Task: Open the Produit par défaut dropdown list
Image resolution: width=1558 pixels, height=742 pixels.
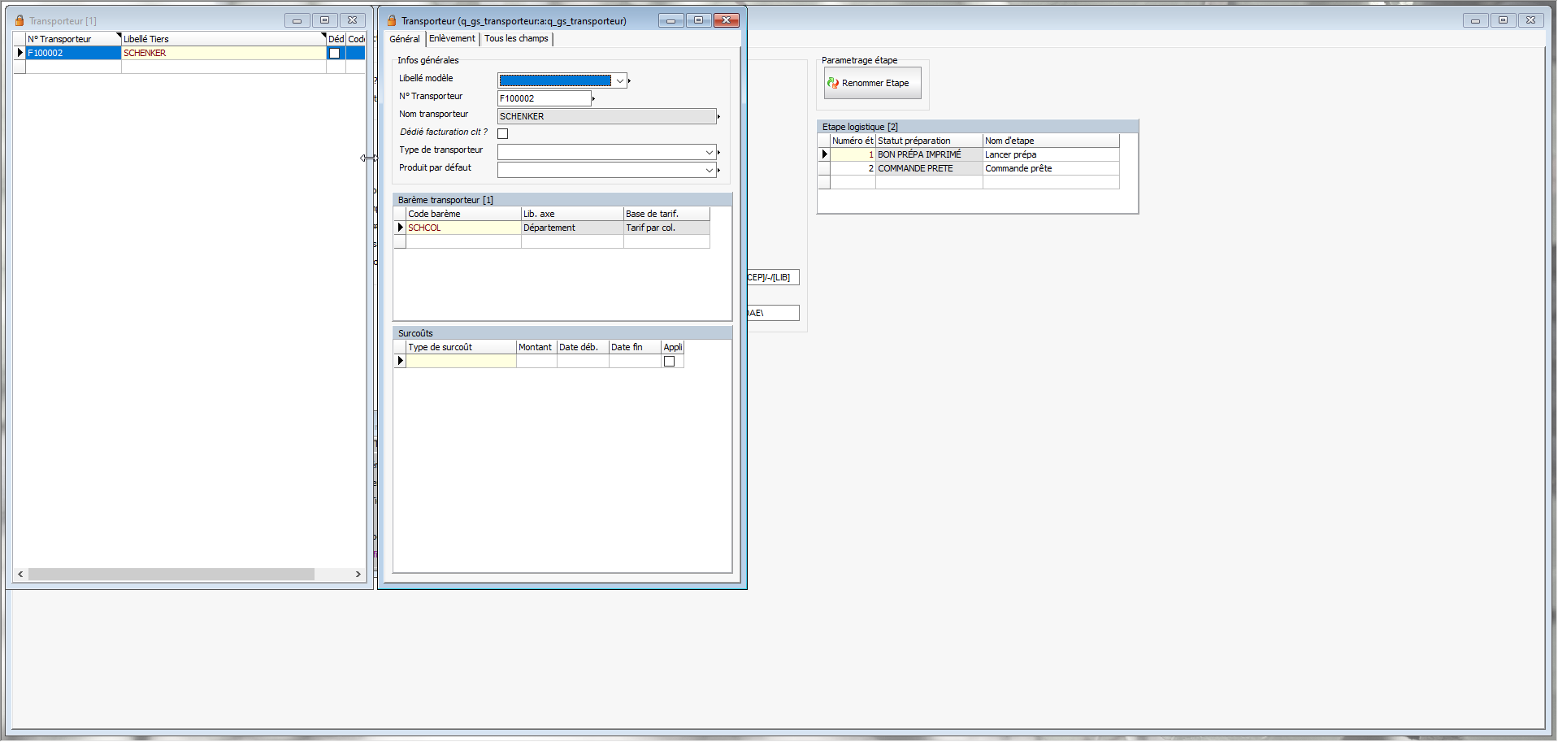Action: [709, 170]
